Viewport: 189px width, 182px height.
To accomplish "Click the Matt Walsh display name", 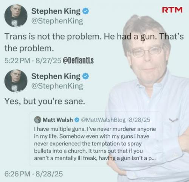I will (58, 120).
